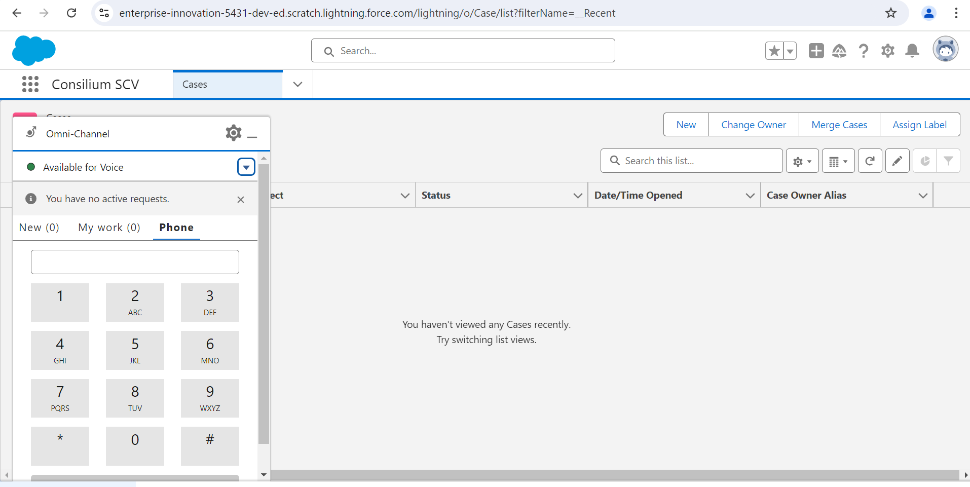Click the Merge Cases button

(x=839, y=125)
